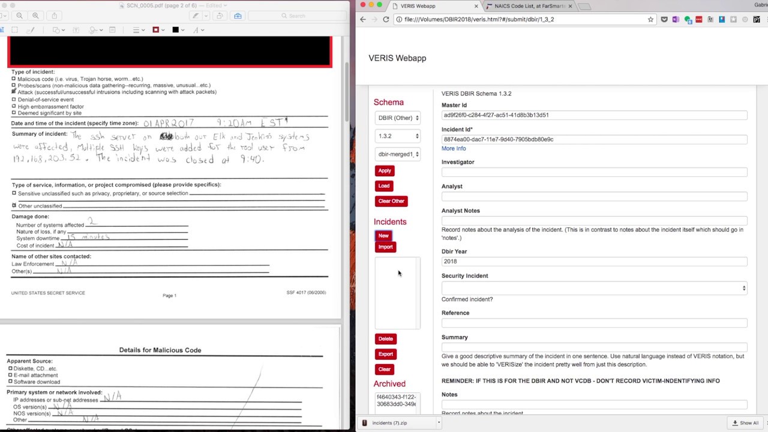
Task: Go back in the Chrome browser
Action: (x=363, y=19)
